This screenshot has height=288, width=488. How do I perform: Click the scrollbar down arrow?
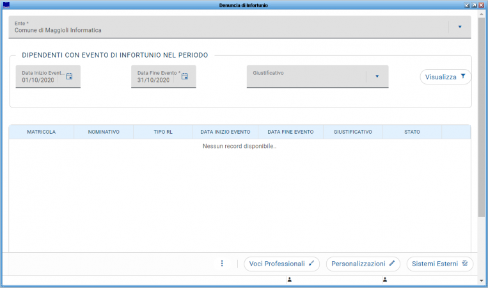[x=482, y=280]
